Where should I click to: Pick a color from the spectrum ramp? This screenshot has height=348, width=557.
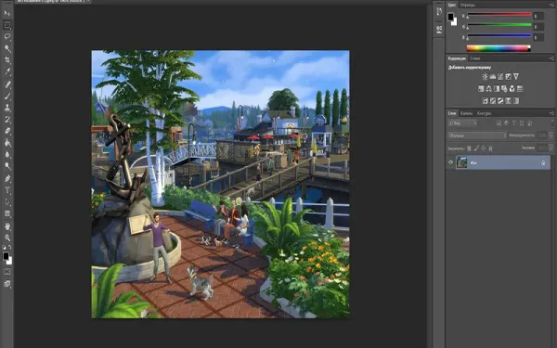pyautogui.click(x=499, y=48)
